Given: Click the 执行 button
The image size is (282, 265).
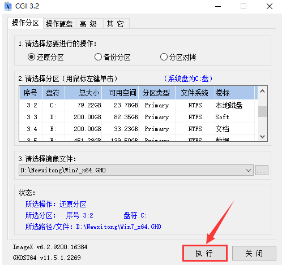Looking at the screenshot, I should 204,253.
